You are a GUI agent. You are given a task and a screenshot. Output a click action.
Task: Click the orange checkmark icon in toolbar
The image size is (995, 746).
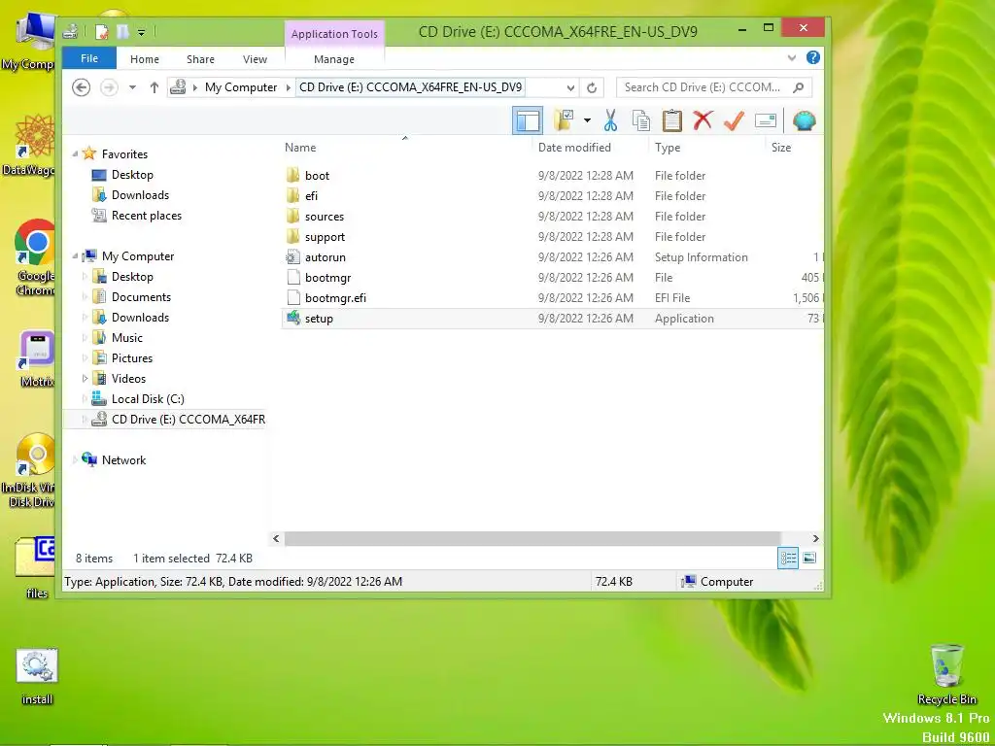coord(734,120)
